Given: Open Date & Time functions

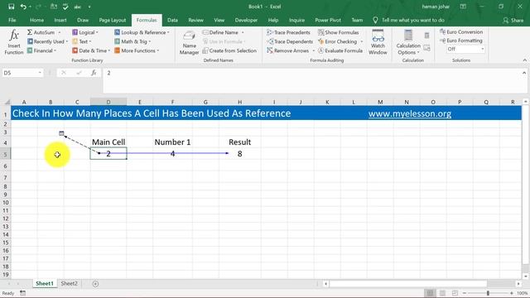Looking at the screenshot, I should tap(91, 50).
